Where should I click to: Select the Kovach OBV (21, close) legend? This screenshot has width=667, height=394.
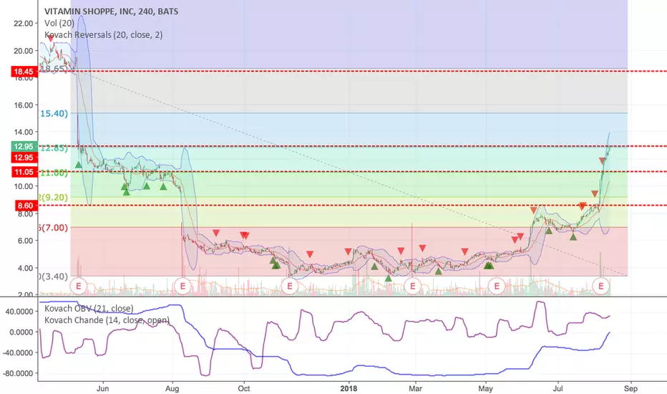pyautogui.click(x=89, y=308)
